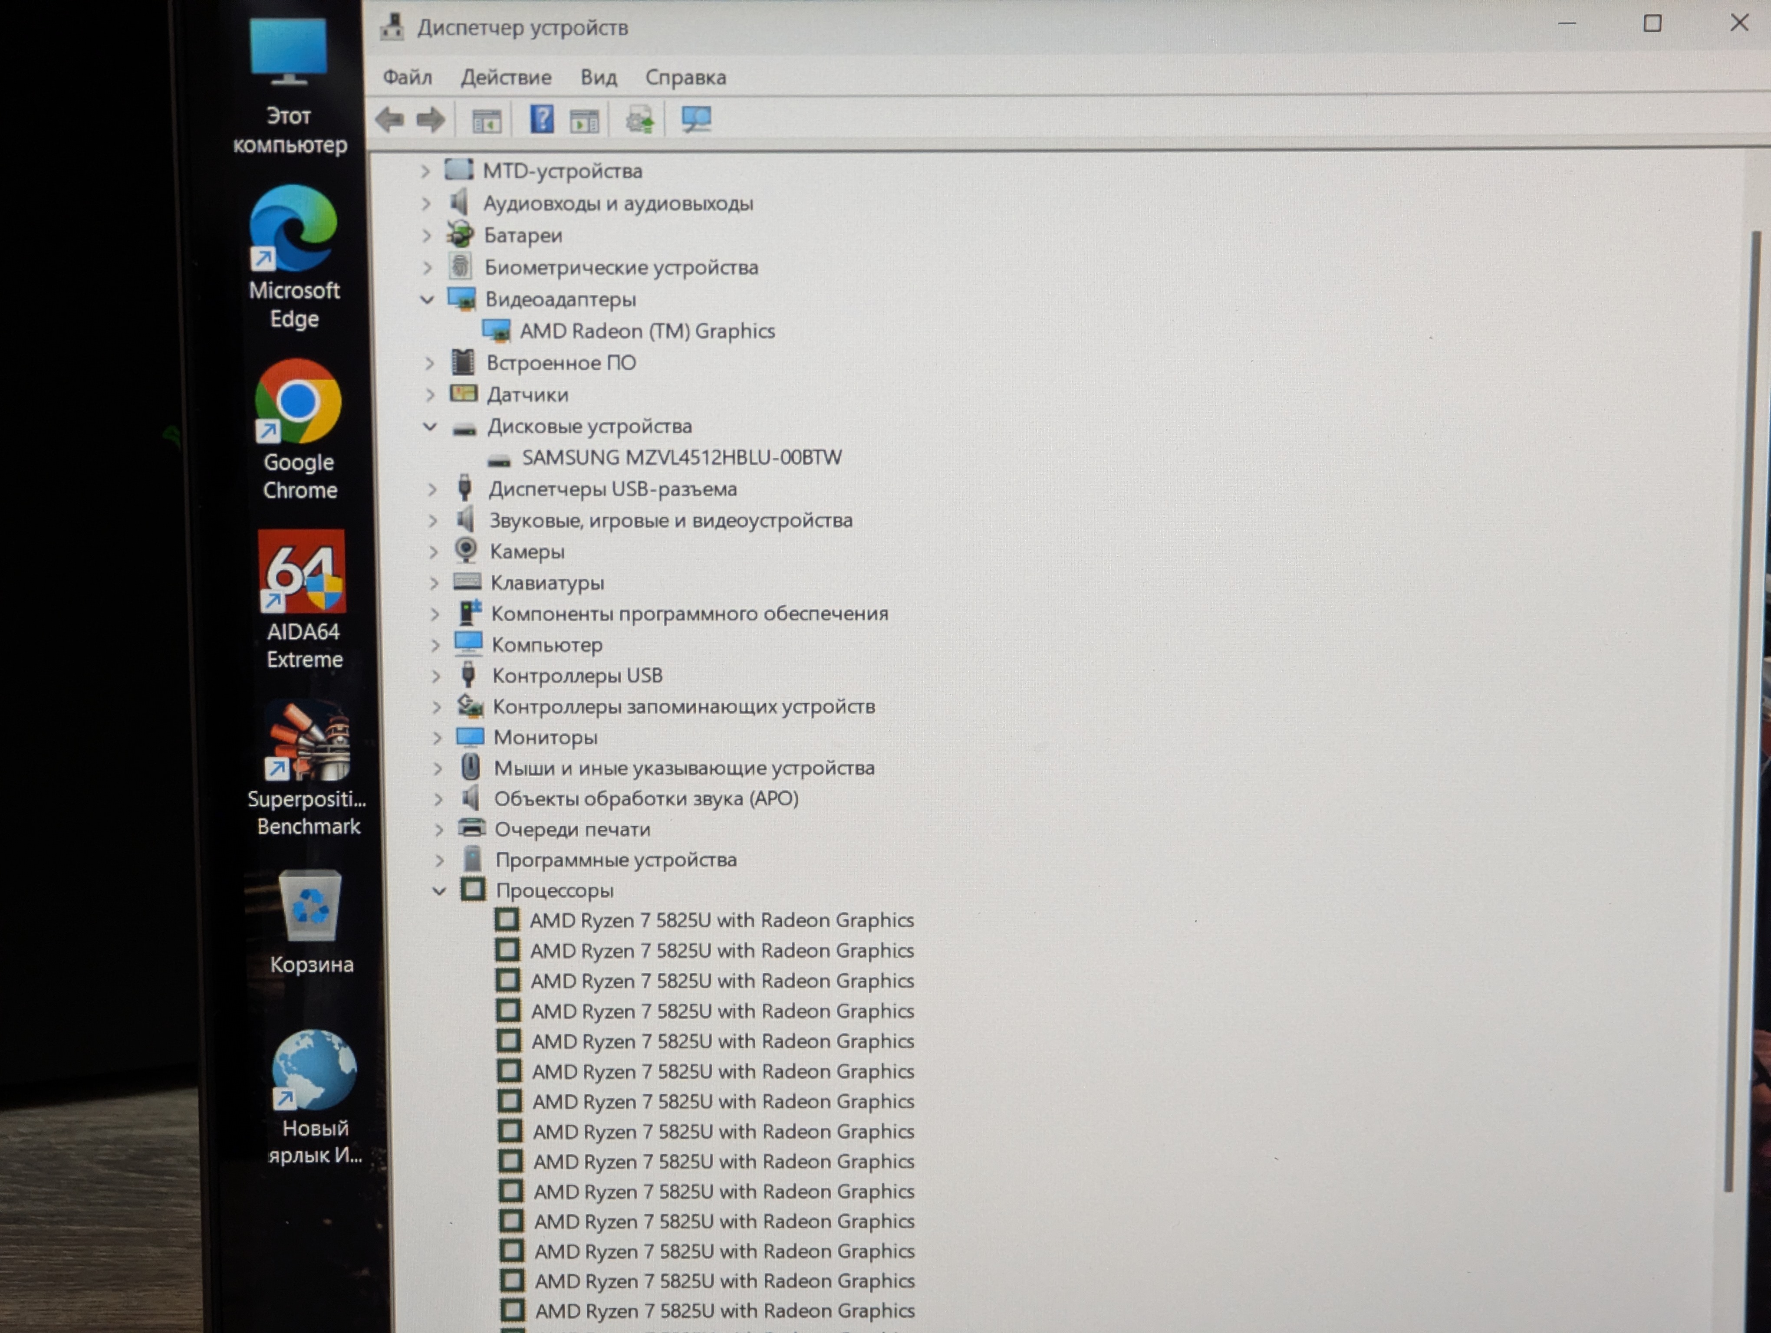Open Superposition Benchmark desktop shortcut
Viewport: 1771px width, 1333px height.
point(307,768)
